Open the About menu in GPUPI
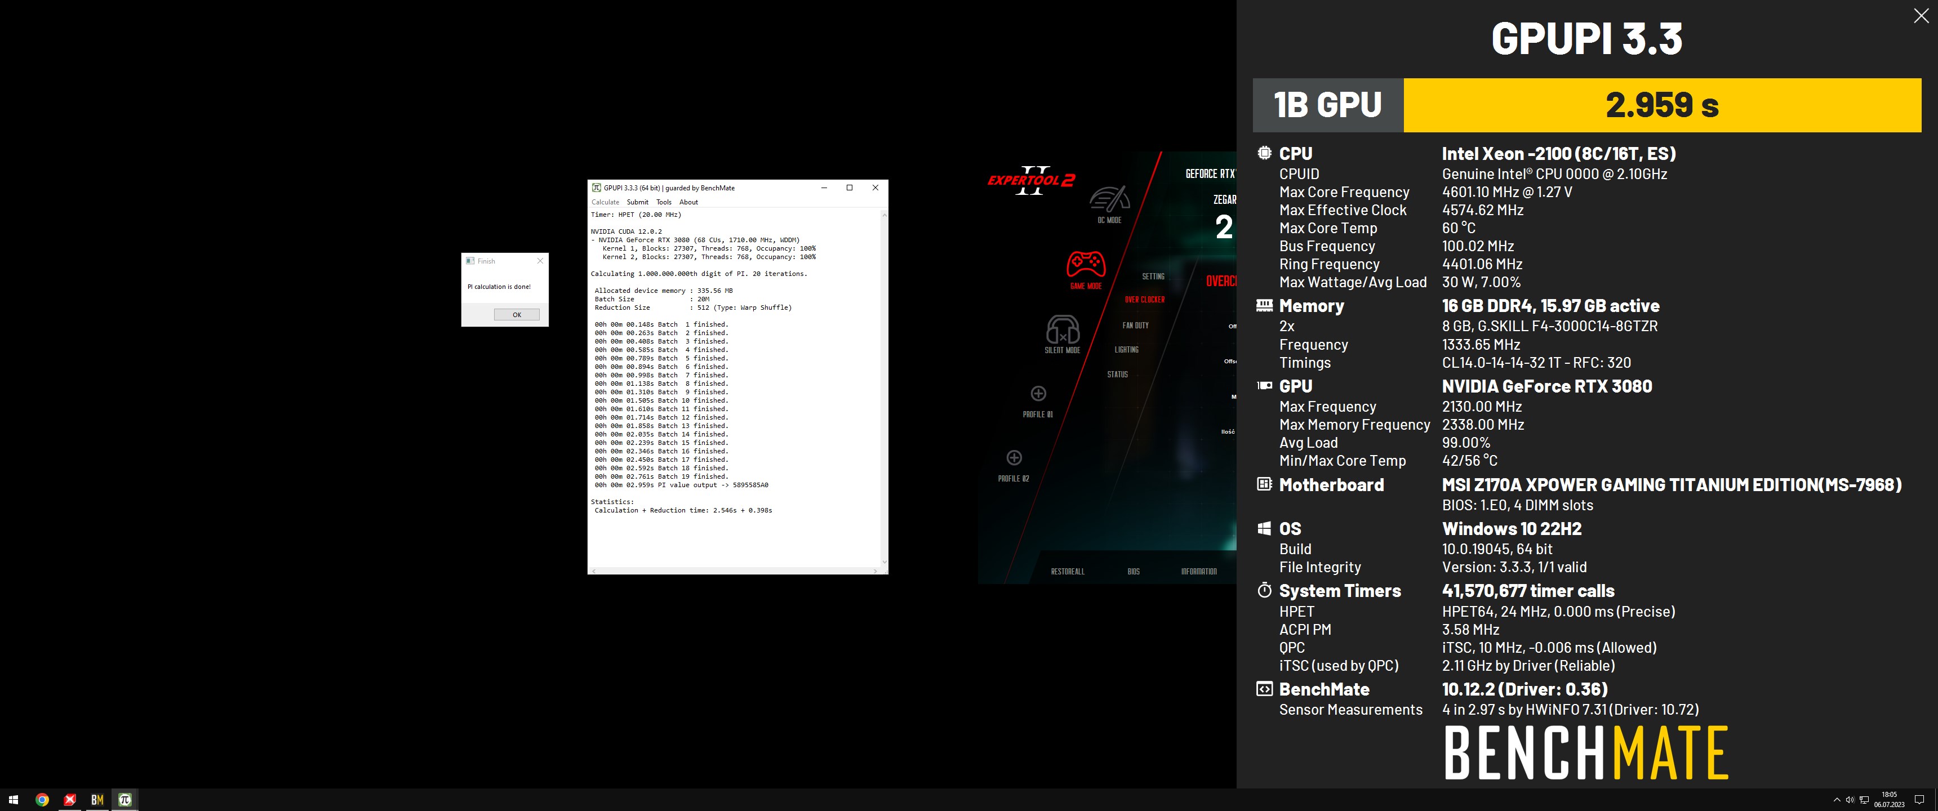1938x811 pixels. (x=688, y=202)
